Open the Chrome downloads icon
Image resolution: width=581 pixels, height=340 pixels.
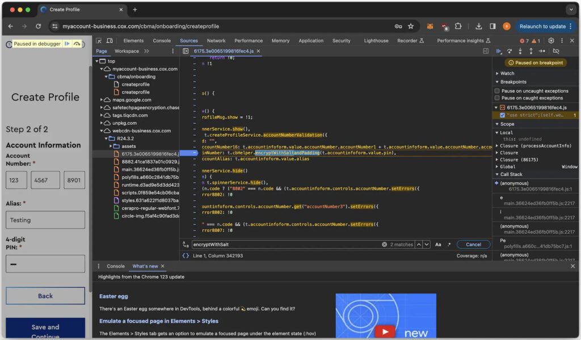pos(479,26)
